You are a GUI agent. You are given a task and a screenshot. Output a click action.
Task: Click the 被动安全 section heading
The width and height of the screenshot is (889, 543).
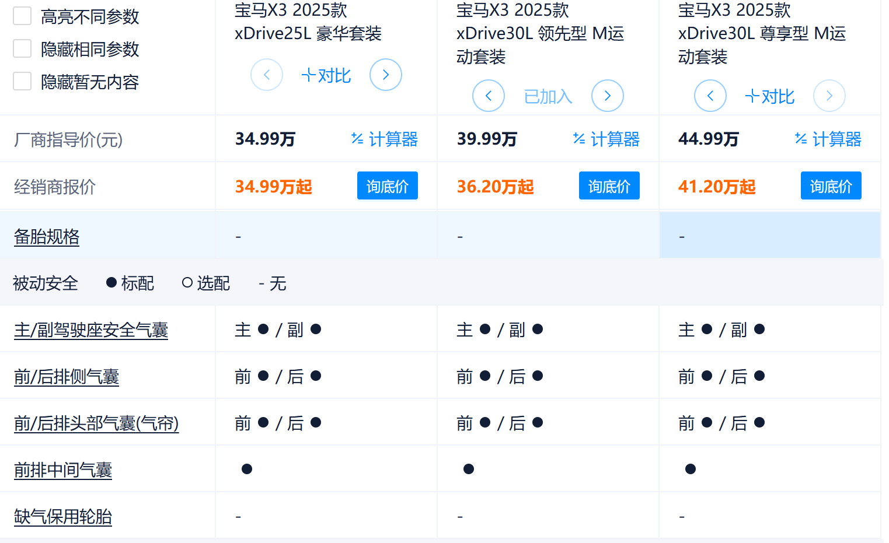point(46,283)
